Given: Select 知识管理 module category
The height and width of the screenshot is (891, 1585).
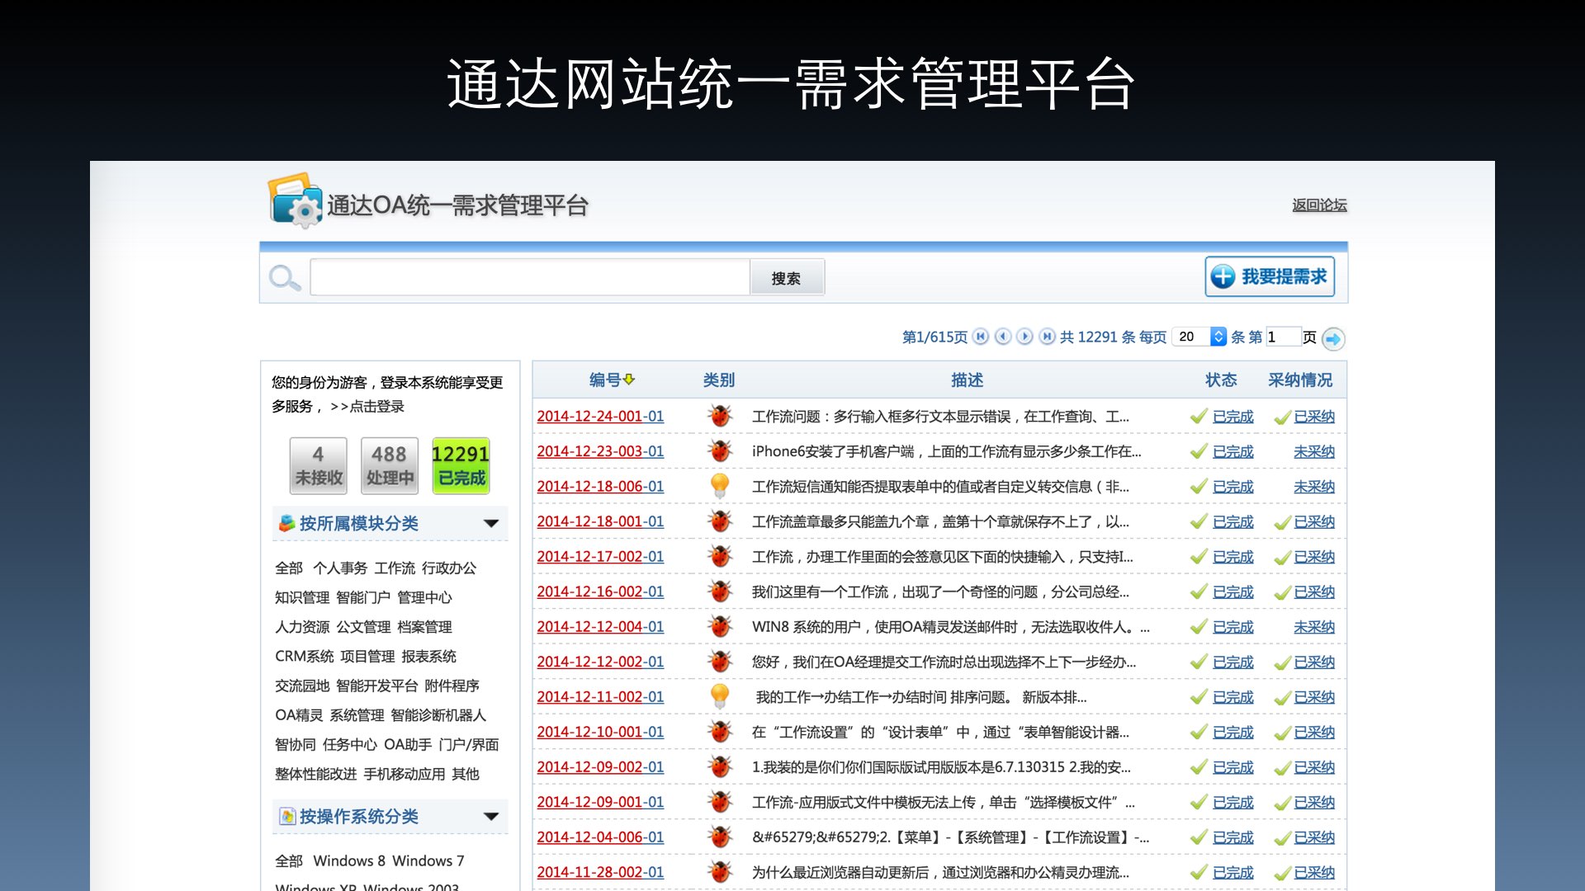Looking at the screenshot, I should pos(302,597).
